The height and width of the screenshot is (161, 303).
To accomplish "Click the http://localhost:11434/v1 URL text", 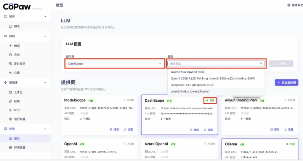I will (x=259, y=152).
